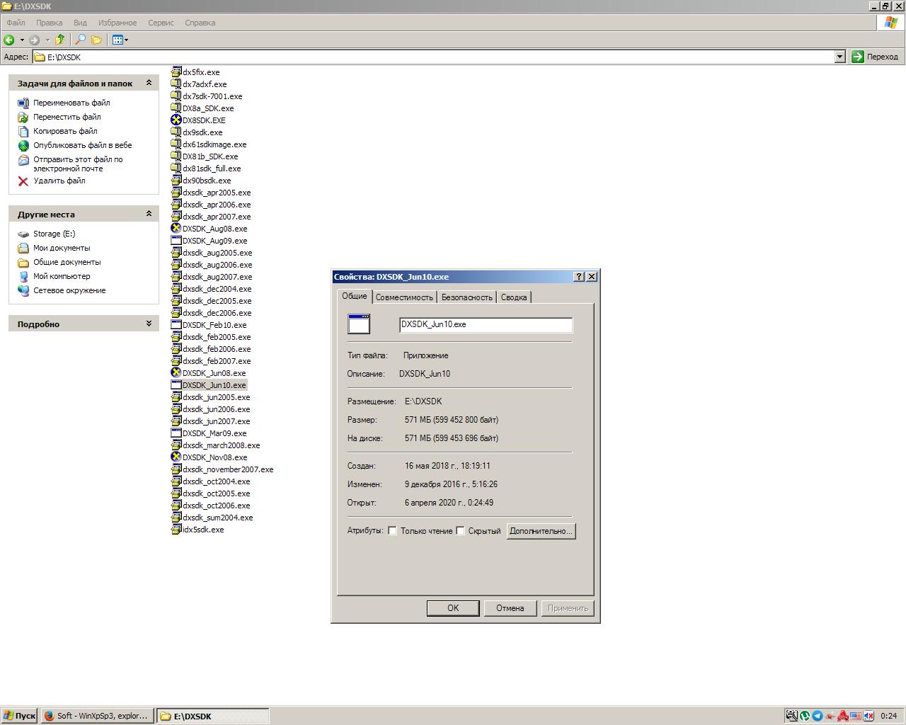Open the Search magnifier in the toolbar
The width and height of the screenshot is (906, 725).
[x=80, y=40]
